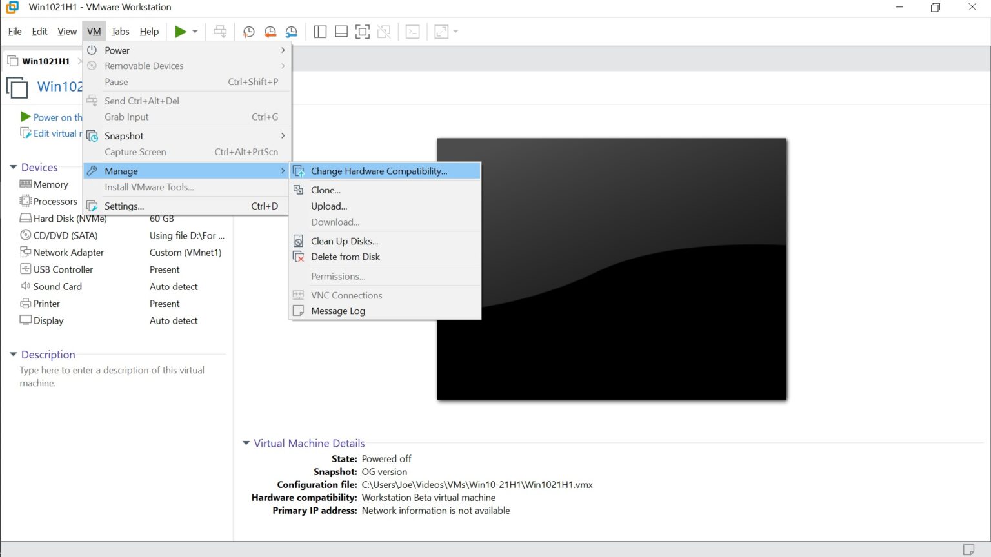Open Clean Up Disks

pos(344,240)
